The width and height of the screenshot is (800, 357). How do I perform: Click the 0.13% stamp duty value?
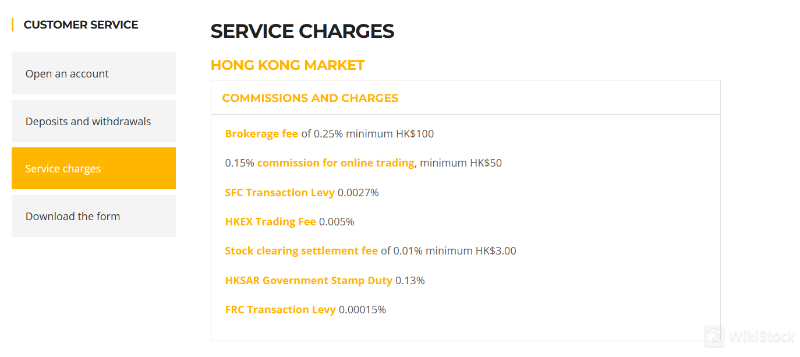click(412, 280)
